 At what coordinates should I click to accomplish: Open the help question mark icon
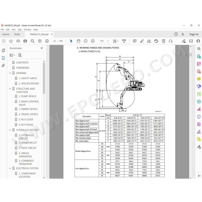click(176, 34)
